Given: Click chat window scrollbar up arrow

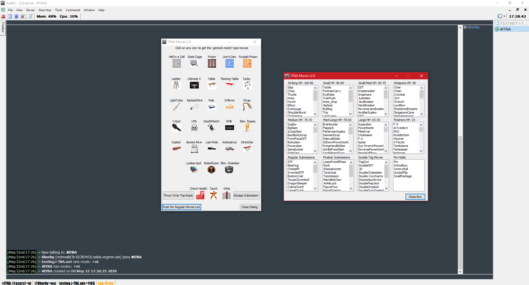Looking at the screenshot, I should (x=460, y=28).
